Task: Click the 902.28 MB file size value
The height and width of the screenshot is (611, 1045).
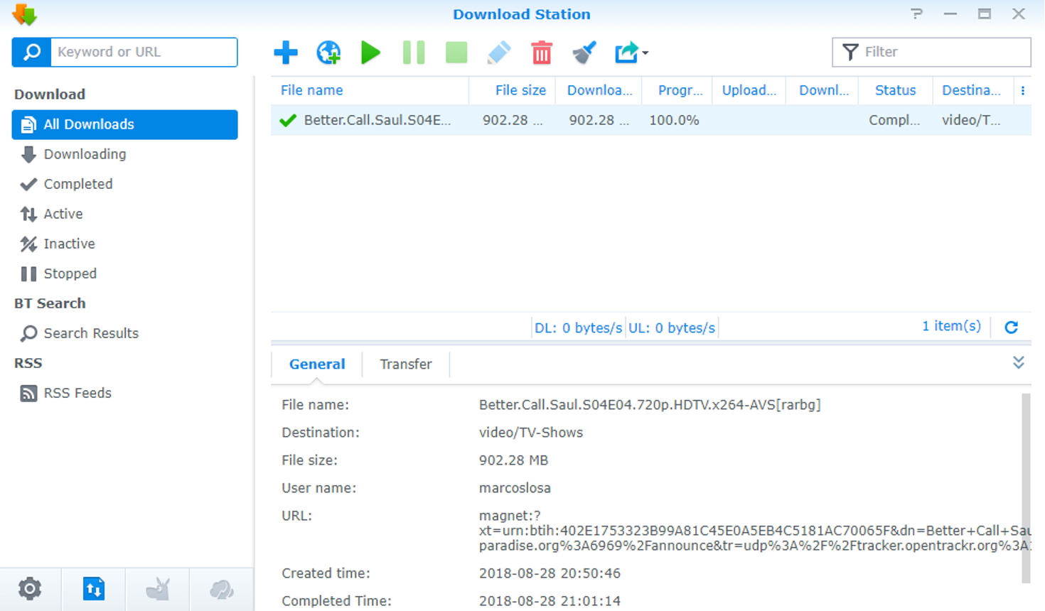Action: pos(513,460)
